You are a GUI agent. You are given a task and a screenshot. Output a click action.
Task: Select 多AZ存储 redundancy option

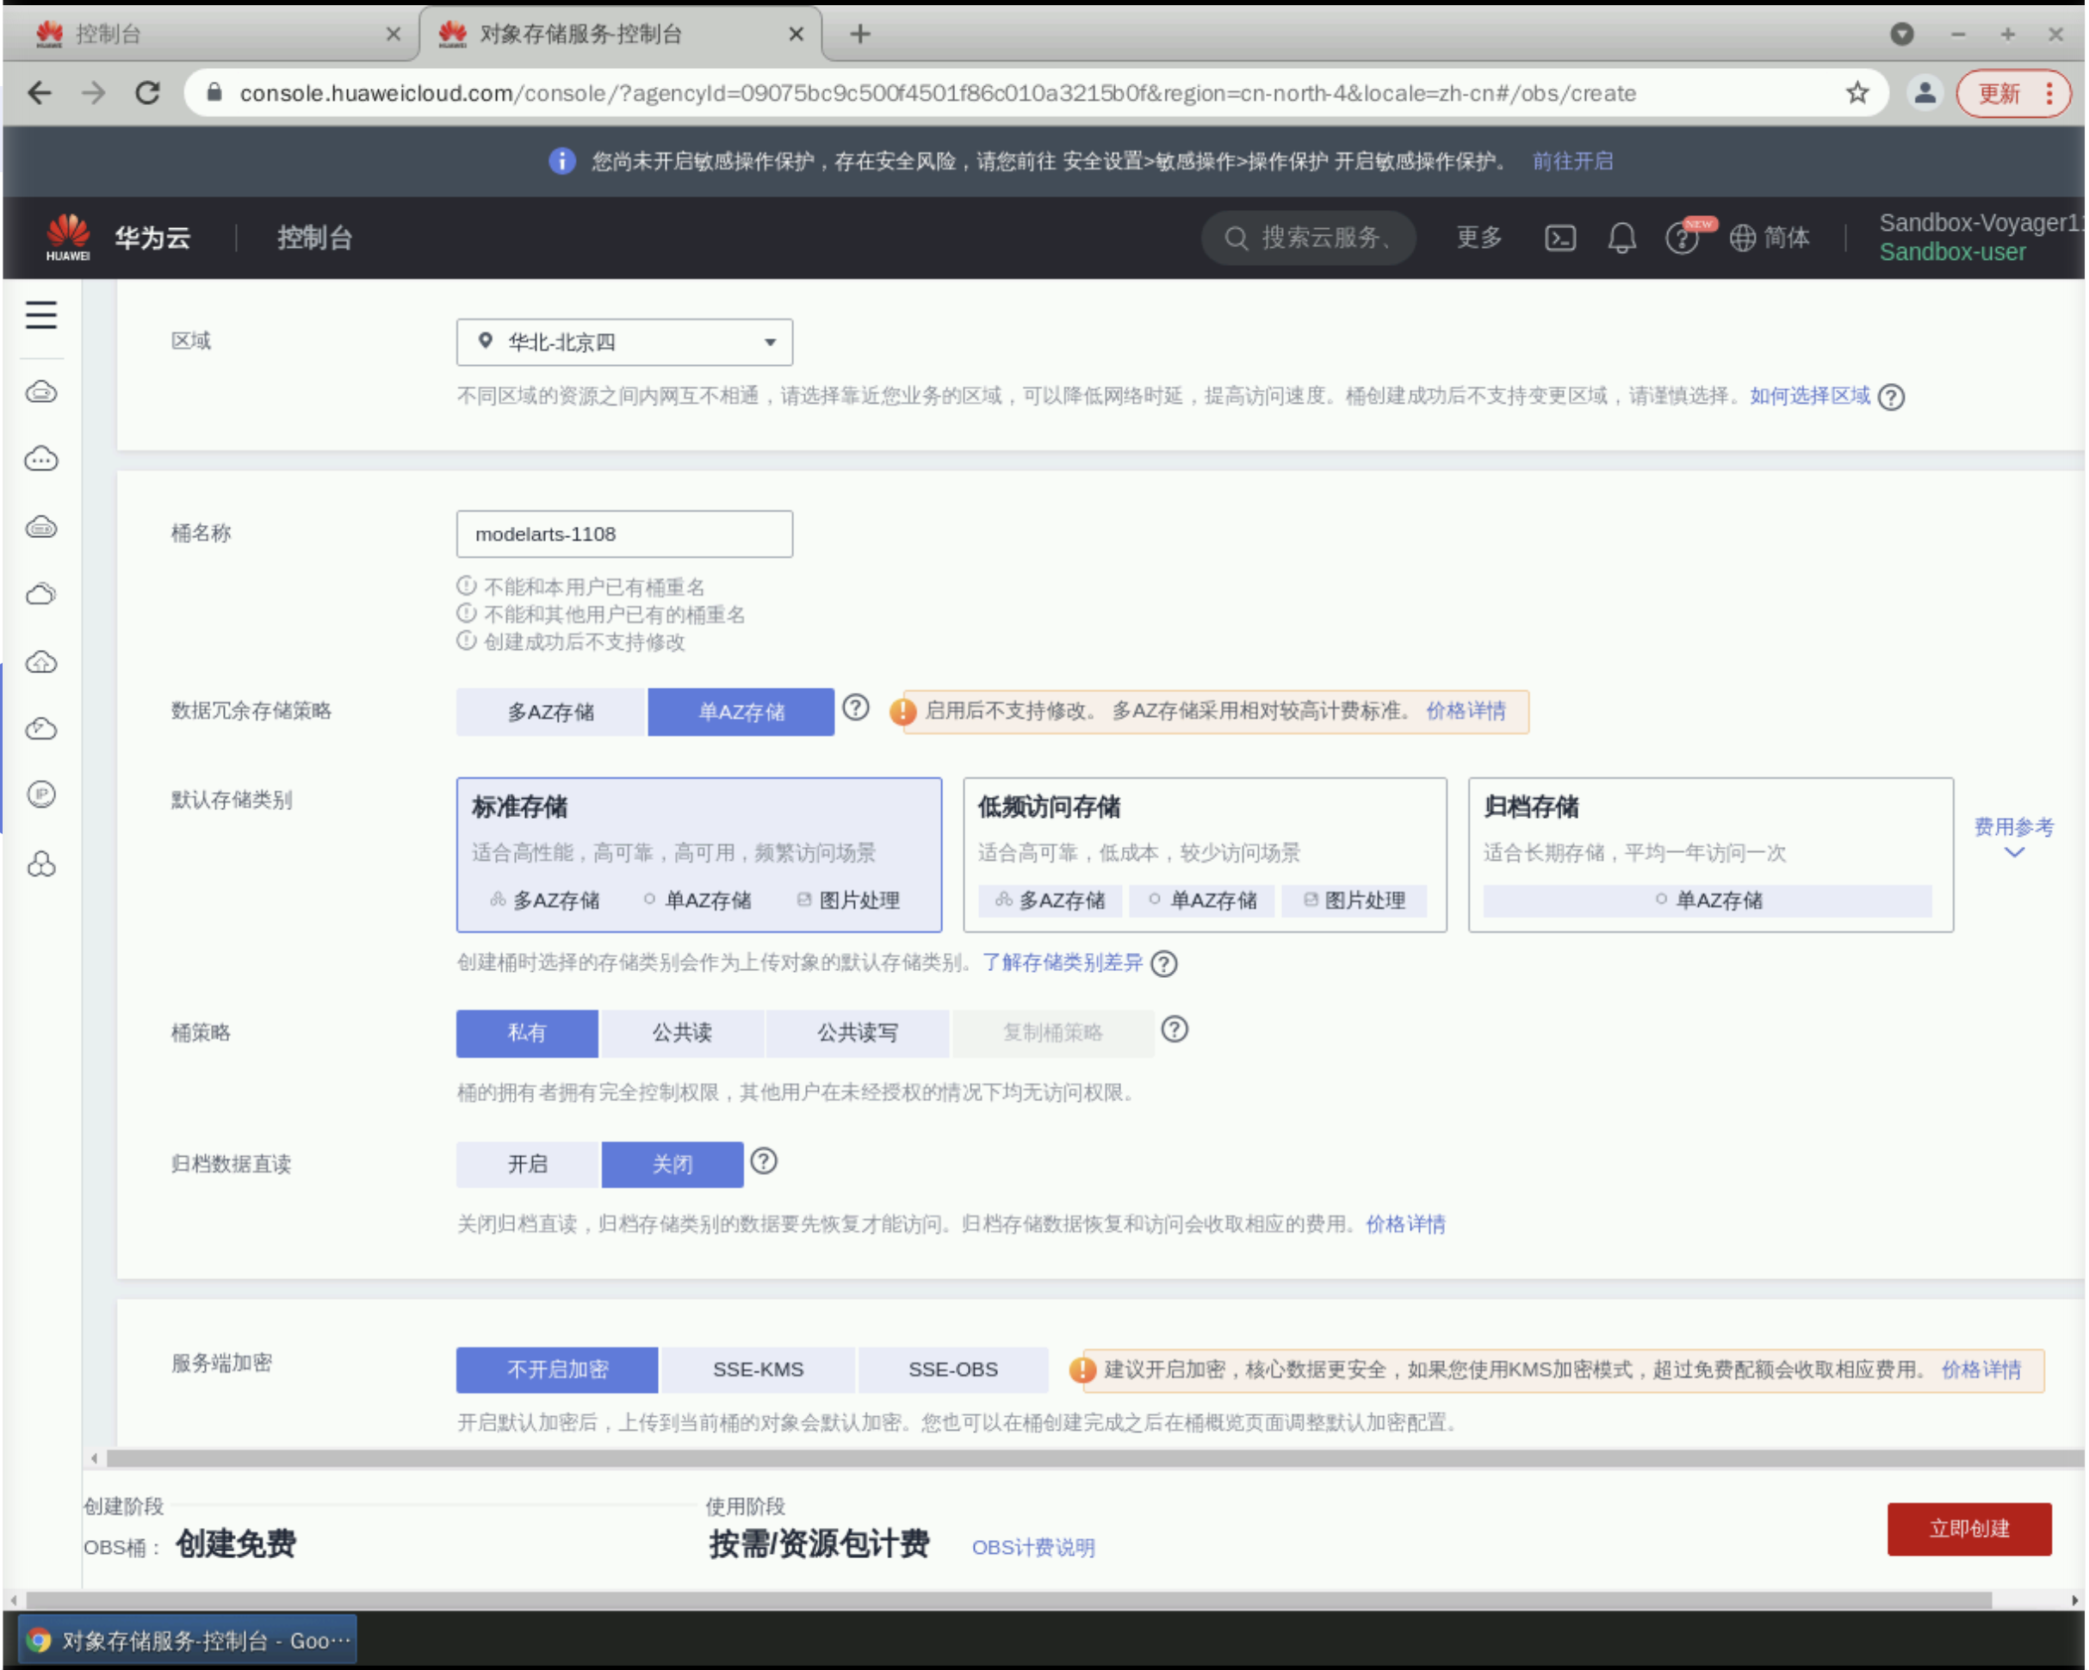pos(550,712)
